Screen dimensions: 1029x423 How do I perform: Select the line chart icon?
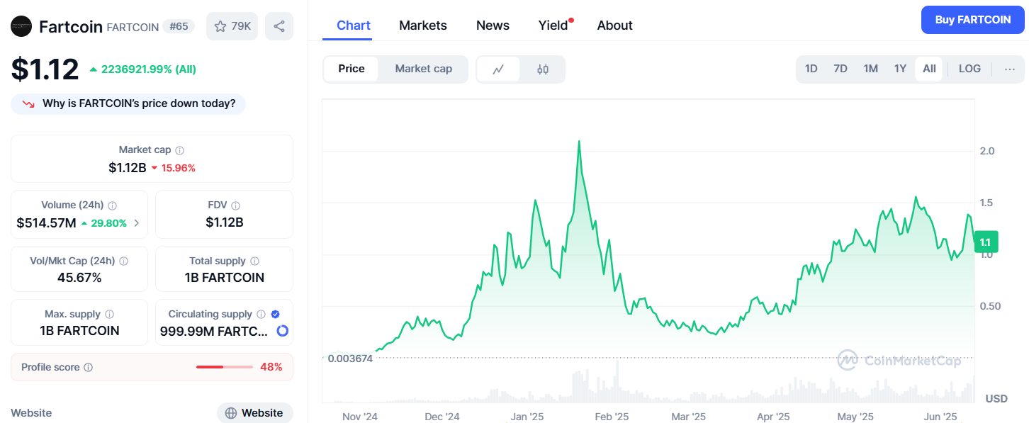(498, 69)
